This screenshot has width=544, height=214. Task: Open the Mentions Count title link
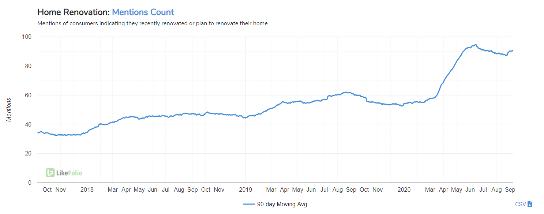pos(143,12)
